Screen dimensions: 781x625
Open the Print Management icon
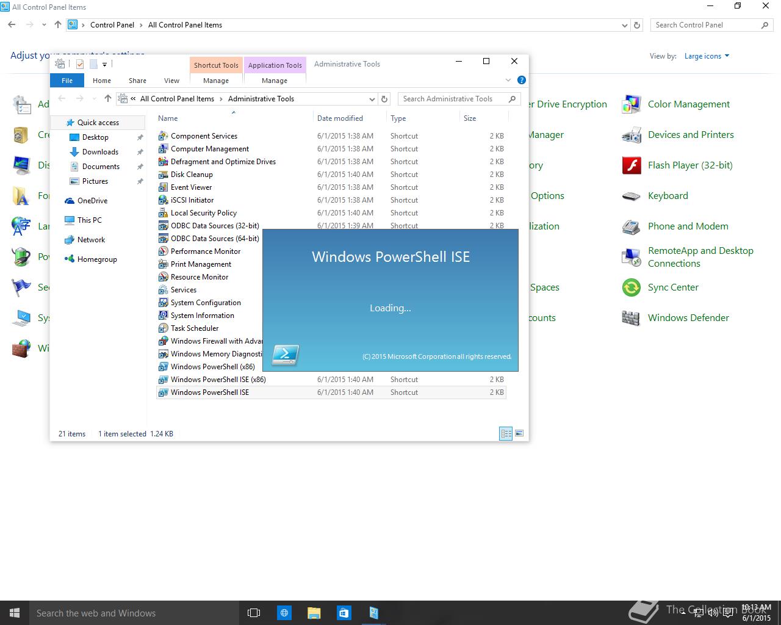pyautogui.click(x=163, y=264)
